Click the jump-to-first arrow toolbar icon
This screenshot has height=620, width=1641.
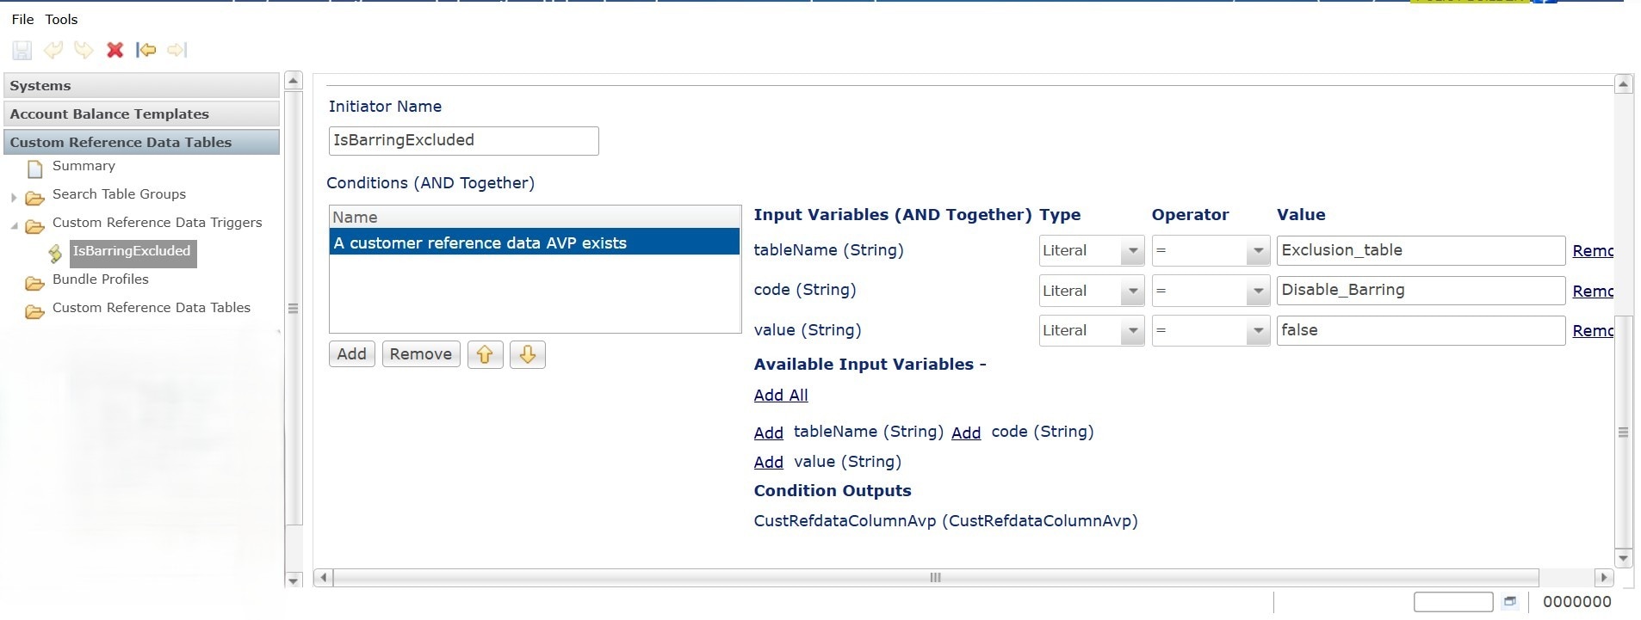146,50
